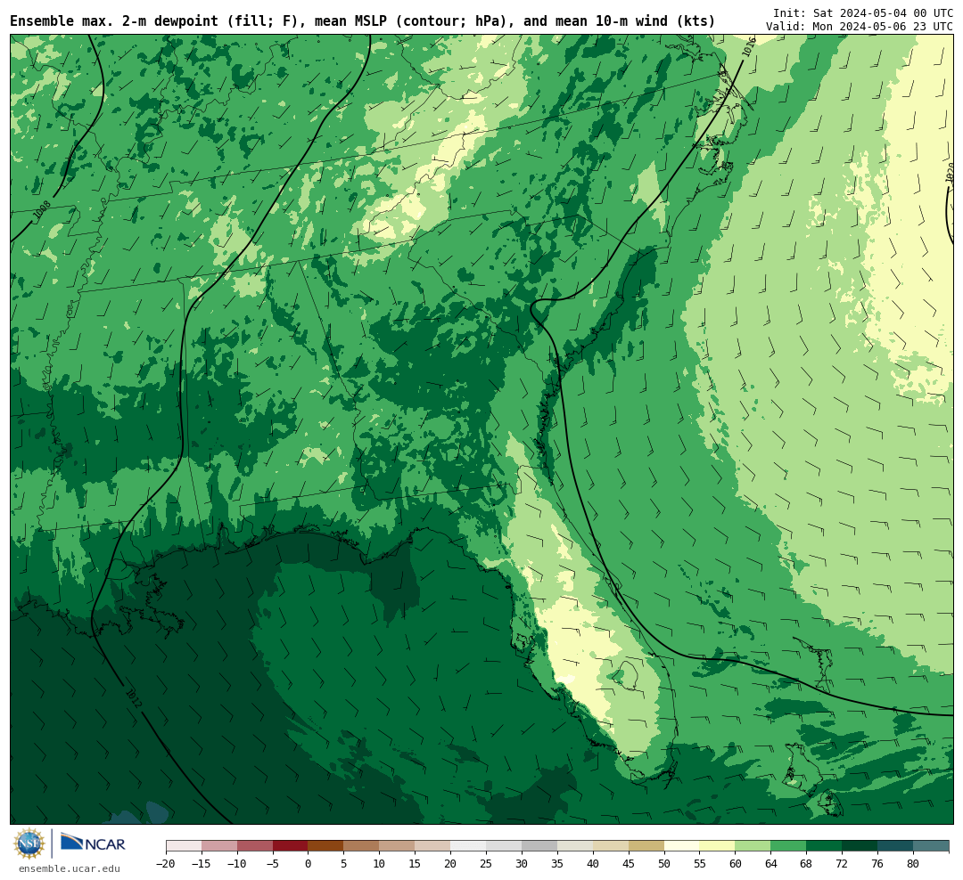This screenshot has width=963, height=880.
Task: Click the 0 colorbar tick label
Action: [309, 863]
